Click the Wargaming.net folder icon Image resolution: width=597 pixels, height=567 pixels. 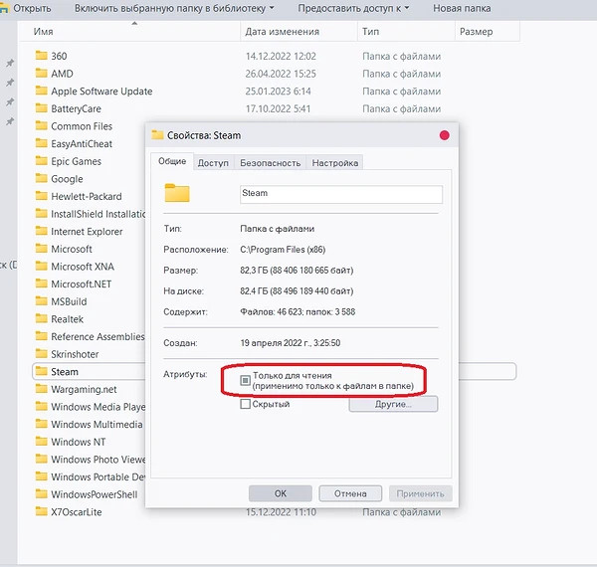[x=42, y=389]
